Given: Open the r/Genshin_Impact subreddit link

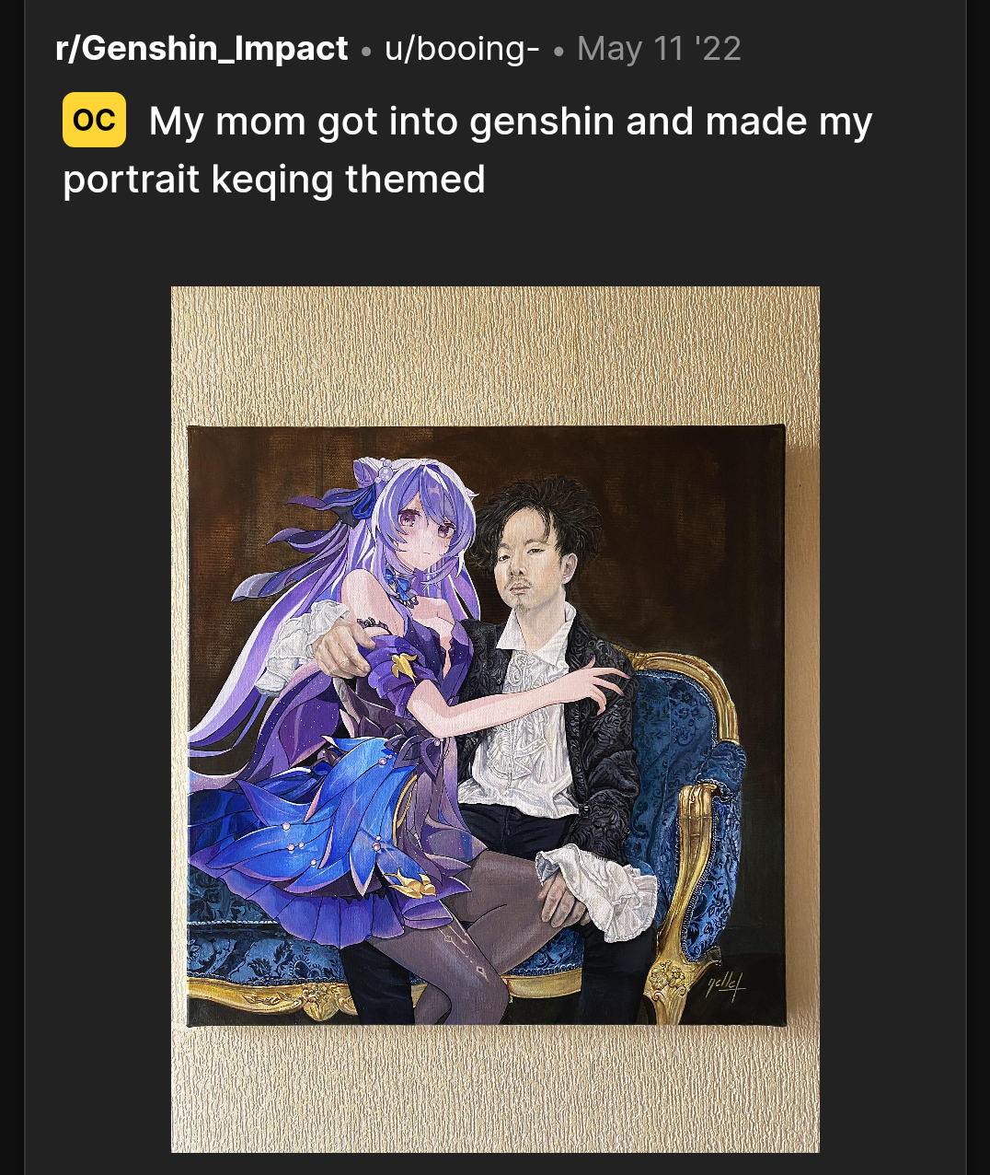Looking at the screenshot, I should 201,48.
